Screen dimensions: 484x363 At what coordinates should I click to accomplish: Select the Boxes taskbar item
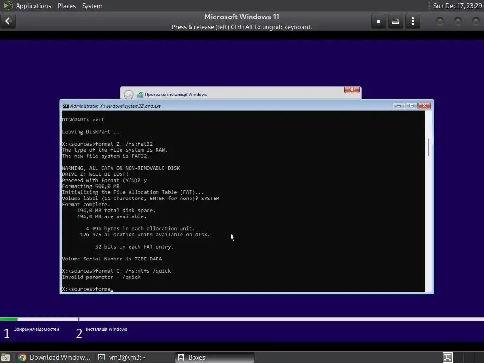[x=215, y=357]
